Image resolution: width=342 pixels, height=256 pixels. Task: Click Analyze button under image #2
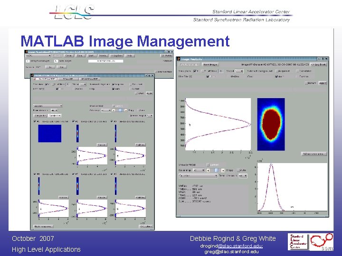(x=102, y=145)
